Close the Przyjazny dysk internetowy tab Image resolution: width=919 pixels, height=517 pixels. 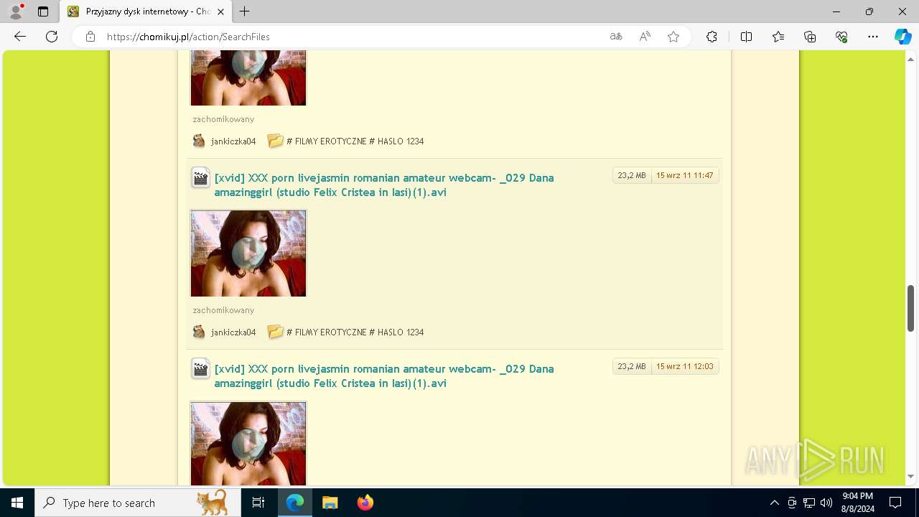[x=220, y=11]
